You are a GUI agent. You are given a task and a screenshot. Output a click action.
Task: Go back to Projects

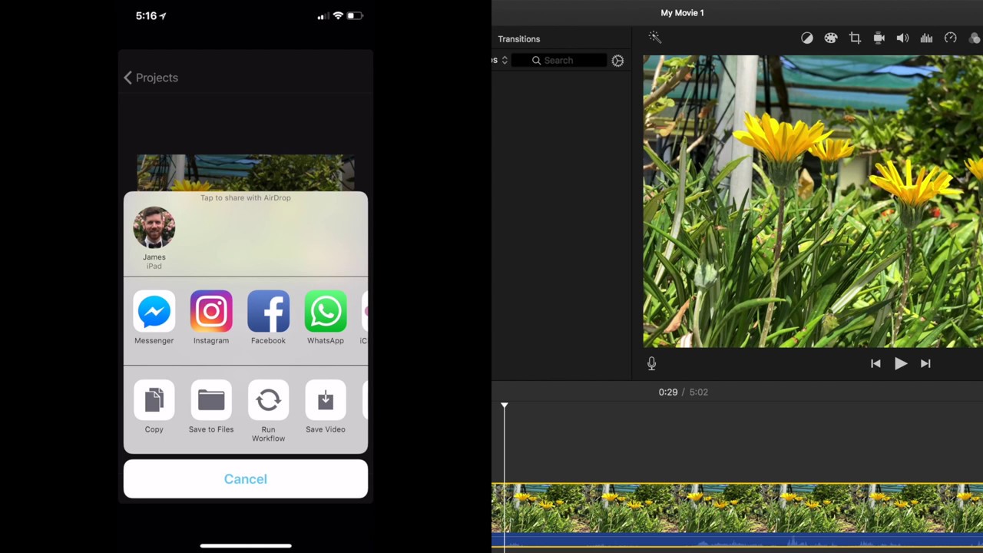coord(151,78)
